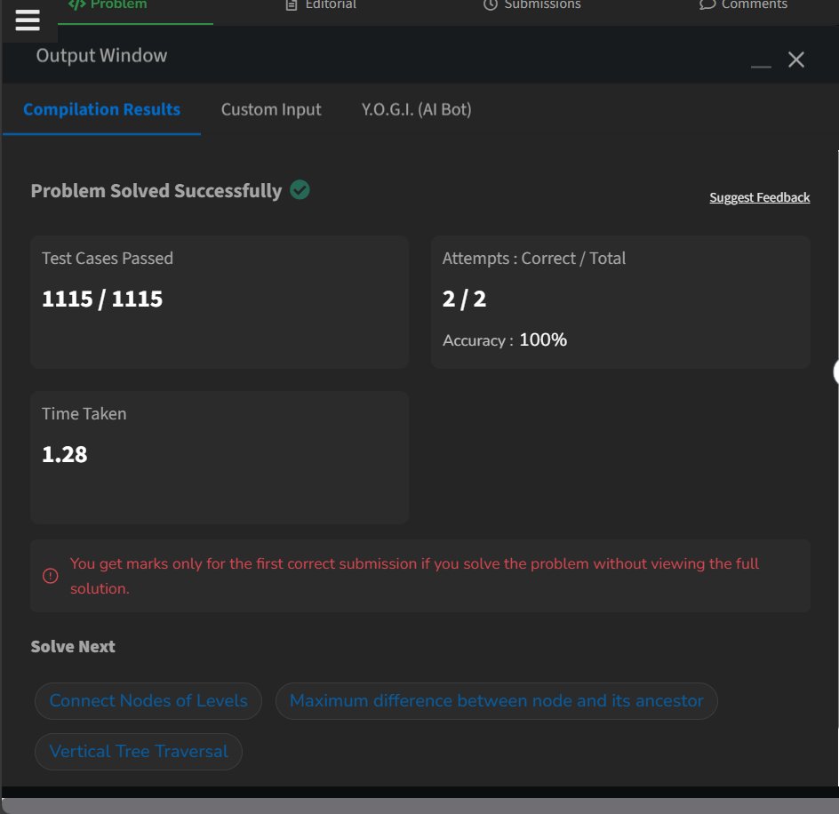Open Vertical Tree Traversal problem
The image size is (839, 814).
[139, 752]
